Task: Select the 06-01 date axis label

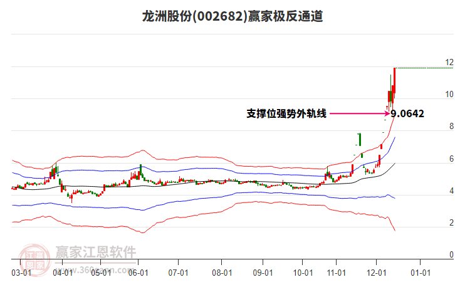Action: click(138, 273)
